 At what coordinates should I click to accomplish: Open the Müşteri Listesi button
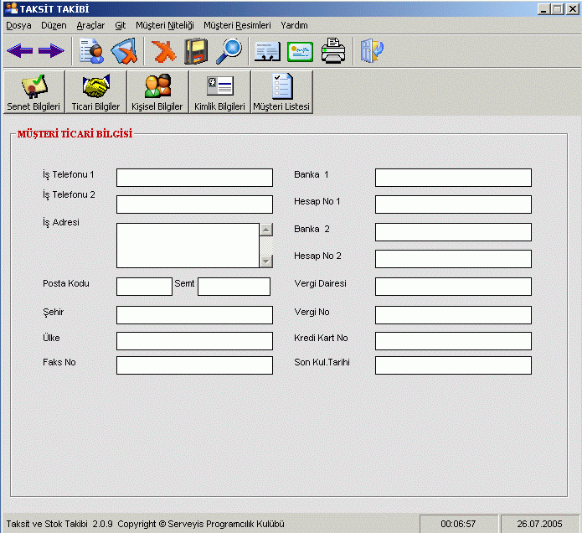pyautogui.click(x=281, y=92)
